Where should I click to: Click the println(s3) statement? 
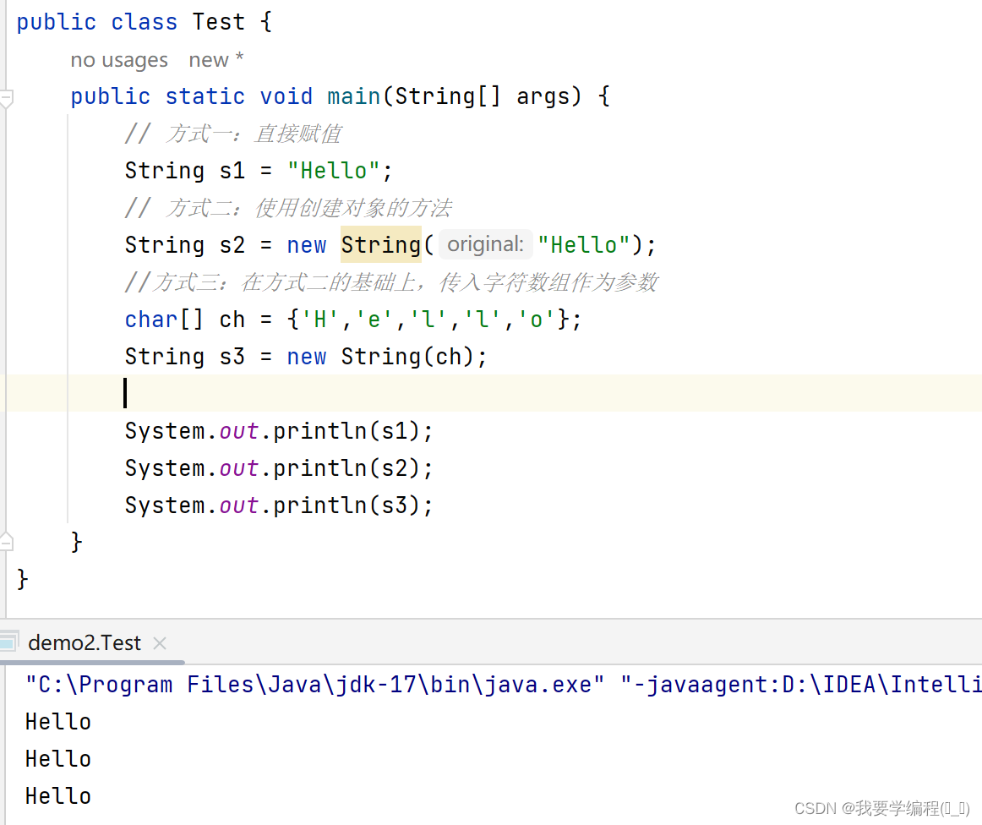279,505
